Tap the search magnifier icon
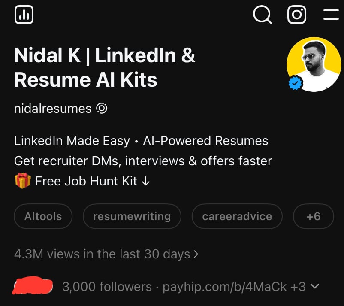344x306 pixels. point(262,15)
